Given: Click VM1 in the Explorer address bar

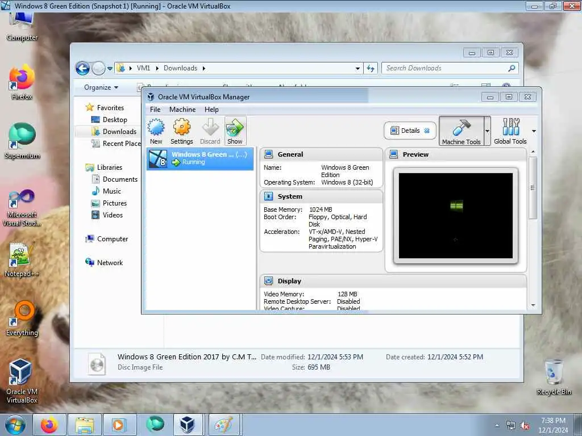Looking at the screenshot, I should point(143,68).
